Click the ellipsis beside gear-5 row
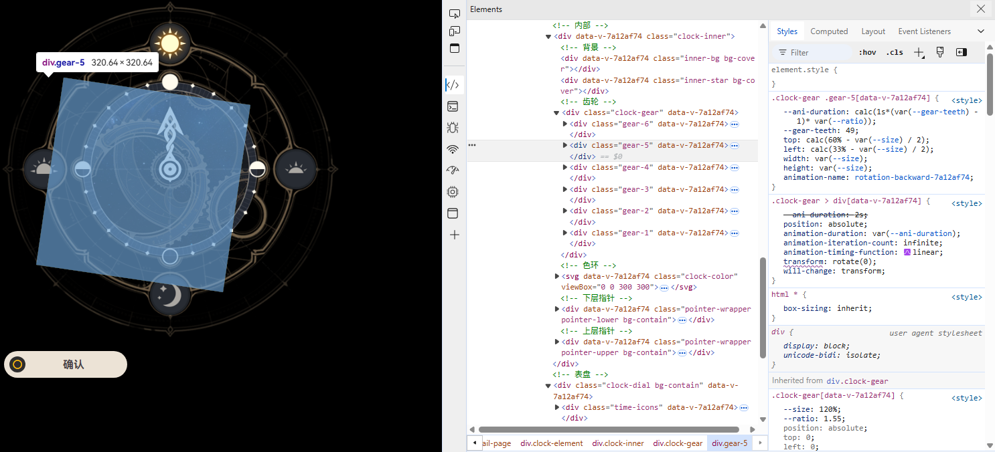Image resolution: width=995 pixels, height=452 pixels. (x=472, y=145)
